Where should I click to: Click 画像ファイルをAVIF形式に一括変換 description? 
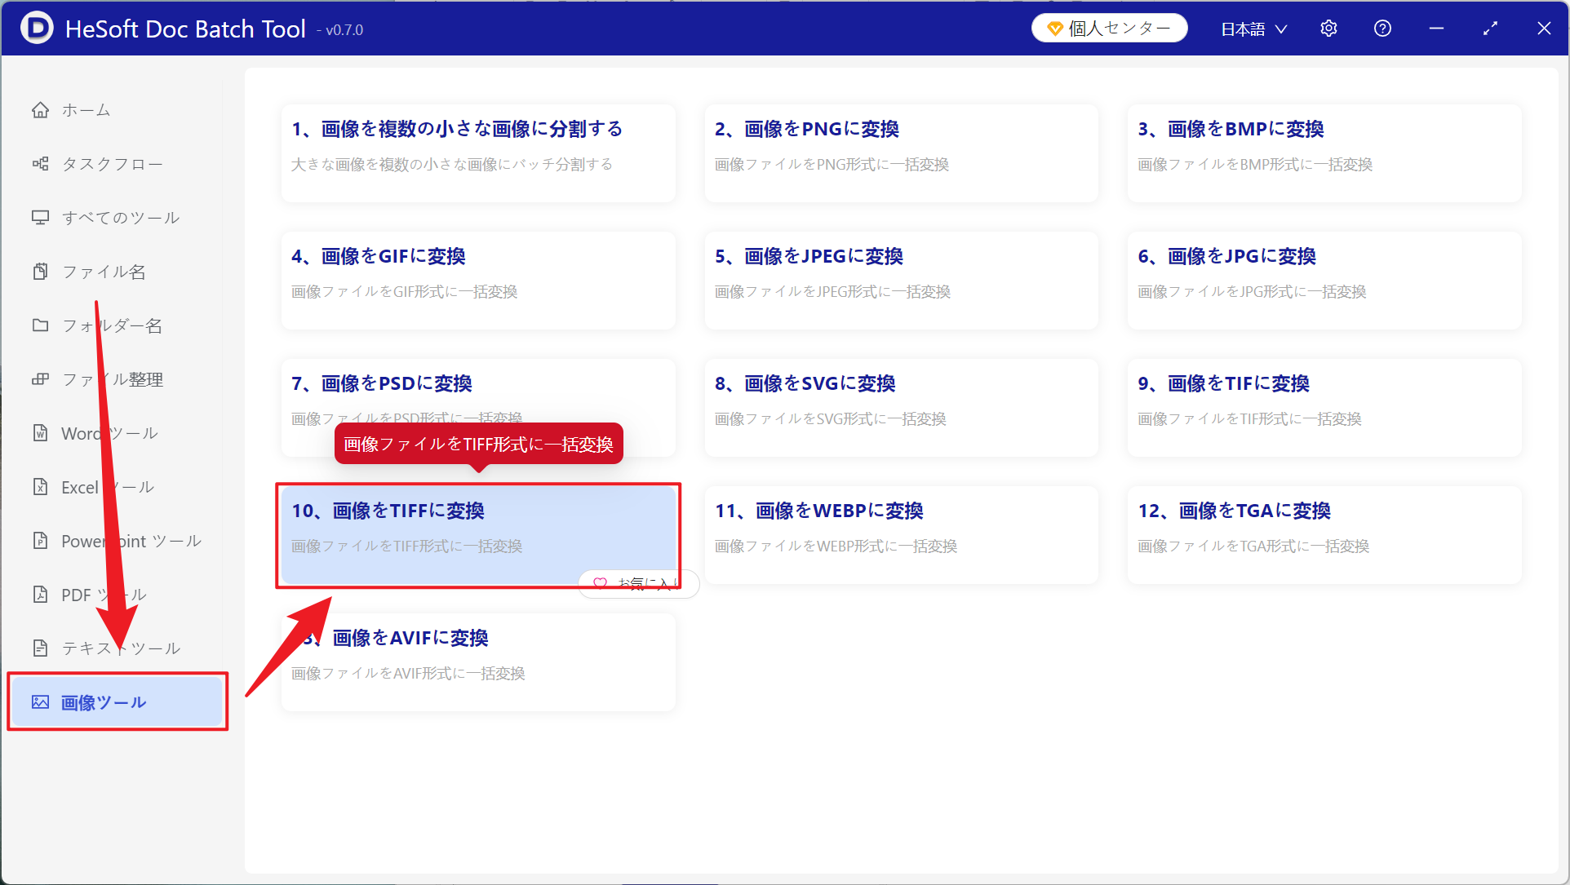pyautogui.click(x=408, y=674)
